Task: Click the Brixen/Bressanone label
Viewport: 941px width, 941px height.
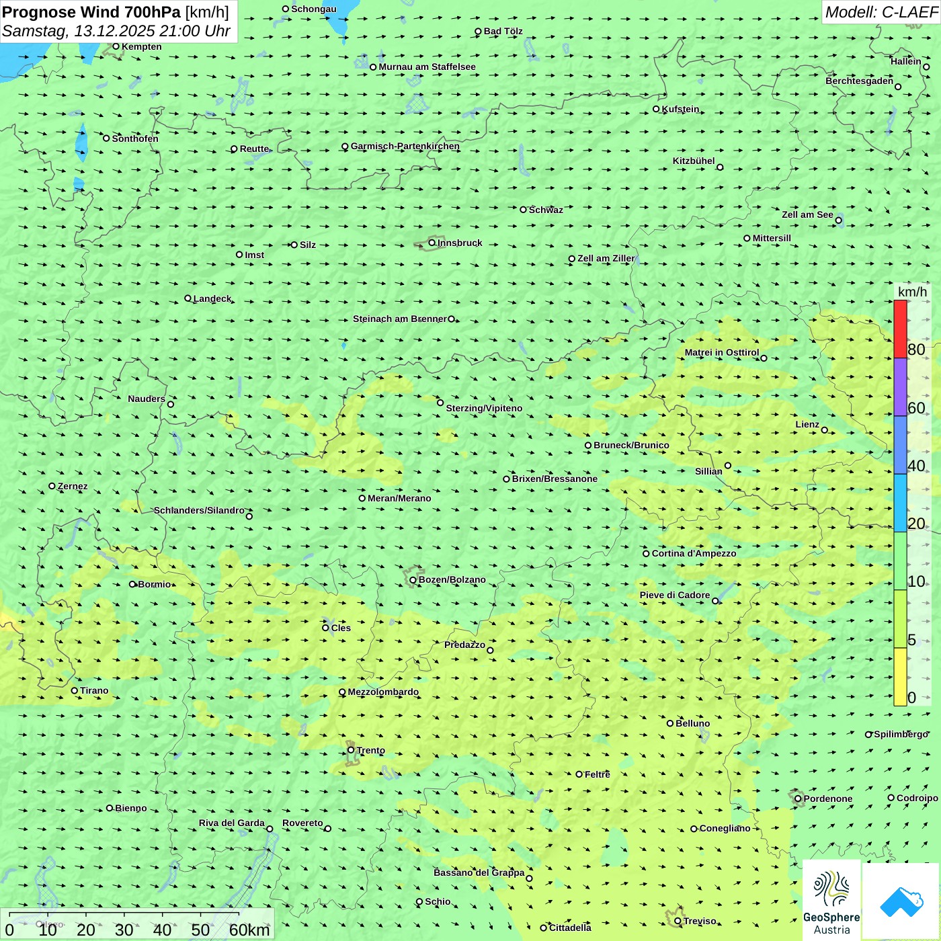Action: pos(555,479)
